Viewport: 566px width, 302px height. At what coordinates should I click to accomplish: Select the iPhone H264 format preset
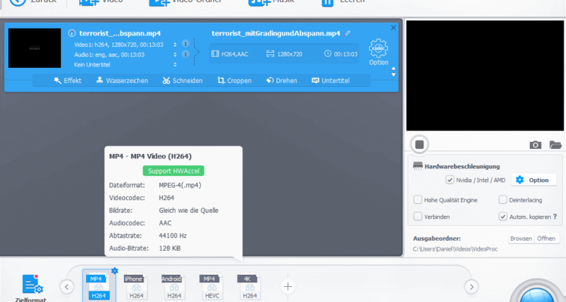tap(134, 286)
